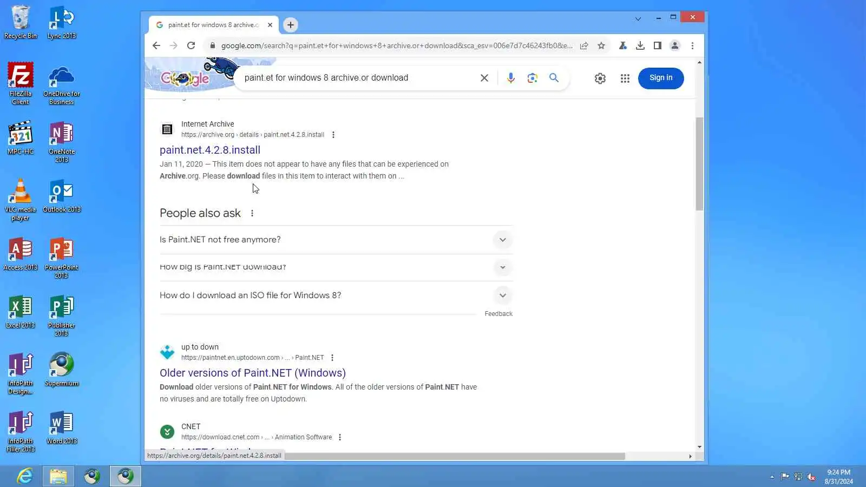Click the archive.org URL breadcrumb
Viewport: 866px width, 487px height.
coord(253,135)
